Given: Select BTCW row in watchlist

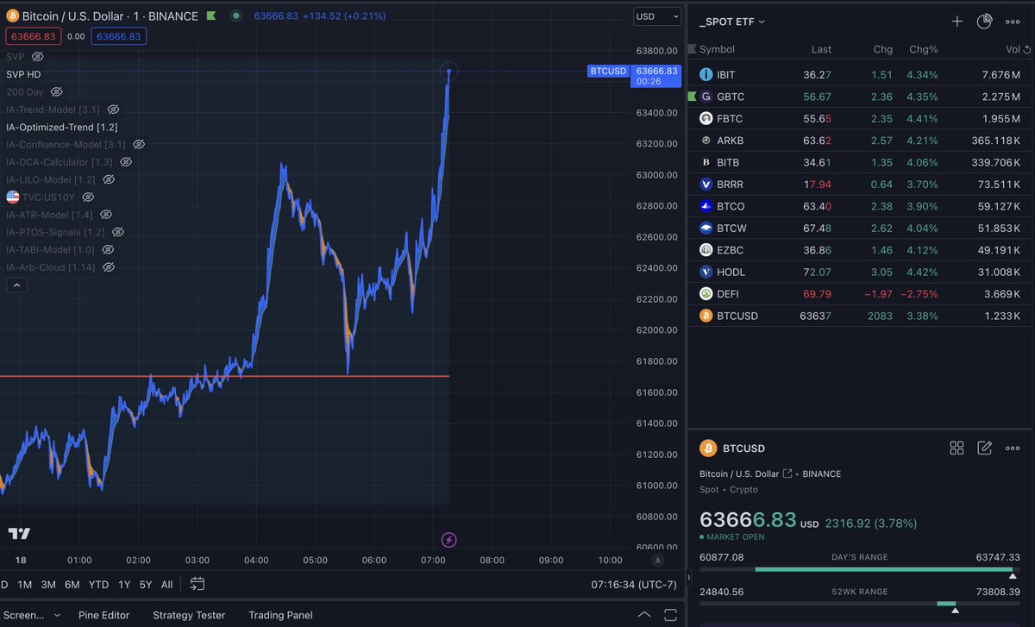Looking at the screenshot, I should click(860, 228).
